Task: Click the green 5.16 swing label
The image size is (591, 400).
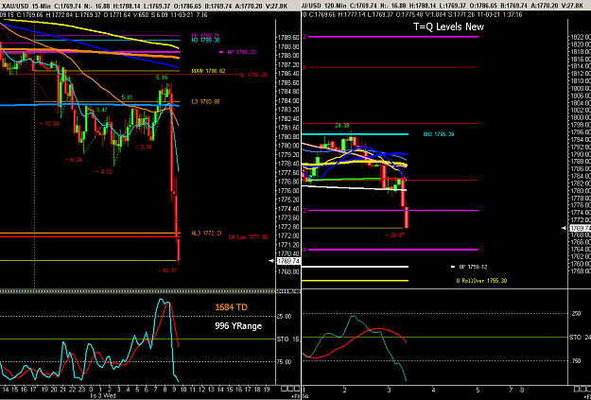Action: (162, 78)
